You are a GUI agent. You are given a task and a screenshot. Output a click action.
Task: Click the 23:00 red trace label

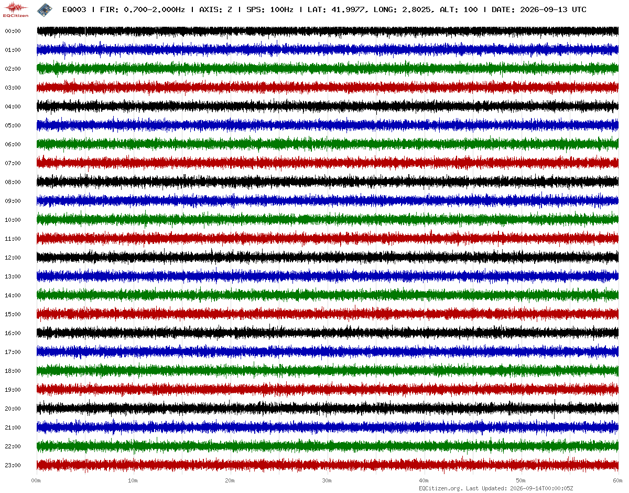click(13, 465)
